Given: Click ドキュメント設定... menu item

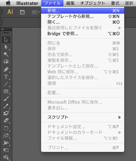Looking at the screenshot, I should pyautogui.click(x=83, y=127).
